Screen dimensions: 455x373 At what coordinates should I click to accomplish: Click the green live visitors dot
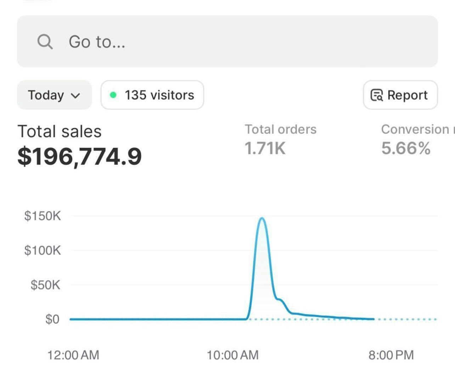pyautogui.click(x=113, y=95)
